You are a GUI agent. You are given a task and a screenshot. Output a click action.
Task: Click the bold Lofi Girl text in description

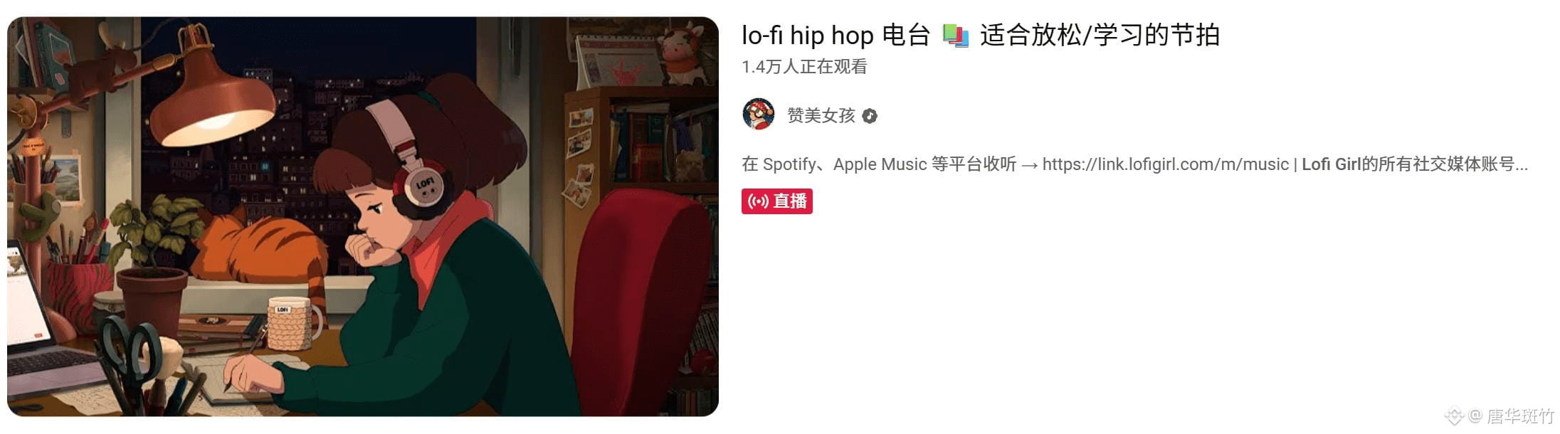(1331, 164)
